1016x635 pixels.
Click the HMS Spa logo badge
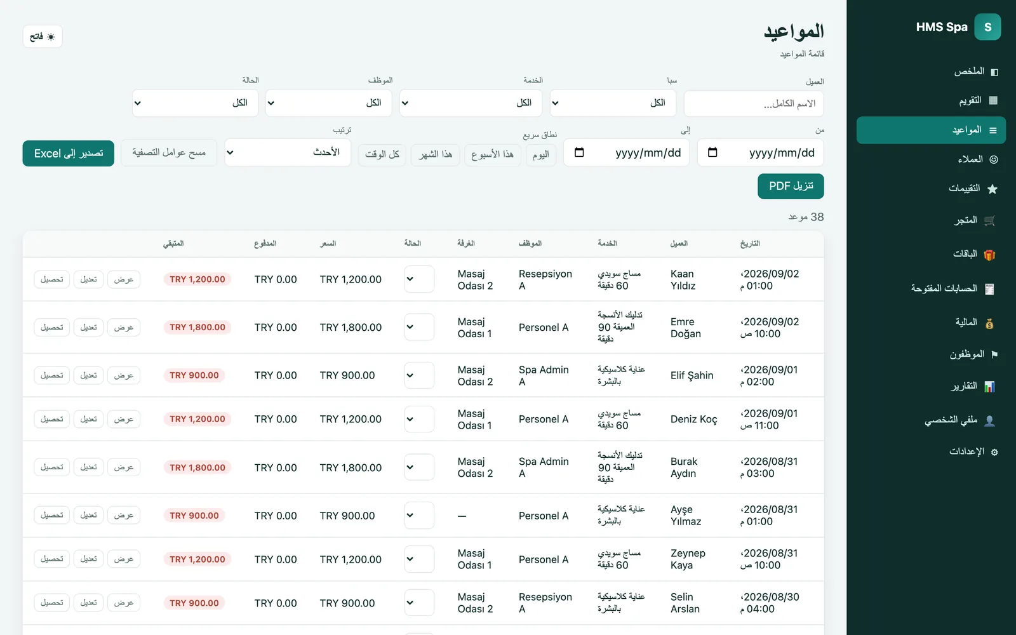click(987, 27)
